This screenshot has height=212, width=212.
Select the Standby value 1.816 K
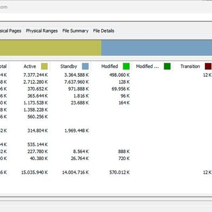click(81, 96)
